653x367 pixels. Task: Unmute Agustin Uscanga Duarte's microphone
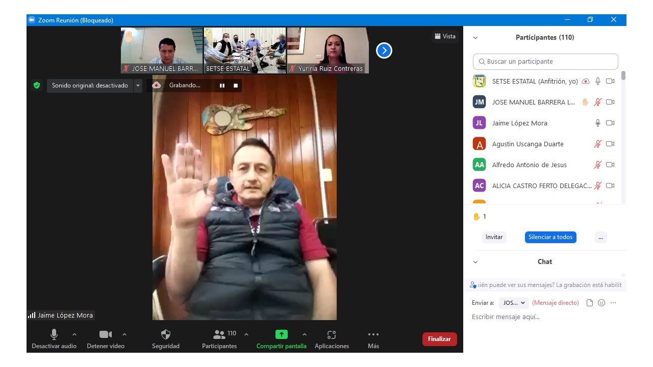point(598,144)
